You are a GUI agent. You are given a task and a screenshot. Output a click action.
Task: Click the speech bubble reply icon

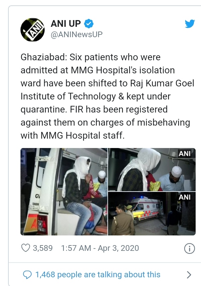28,275
